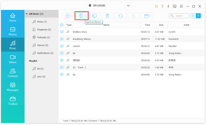Image resolution: width=207 pixels, height=125 pixels.
Task: Uncheck the 02 - Track 2 checkbox
Action: pyautogui.click(x=62, y=67)
